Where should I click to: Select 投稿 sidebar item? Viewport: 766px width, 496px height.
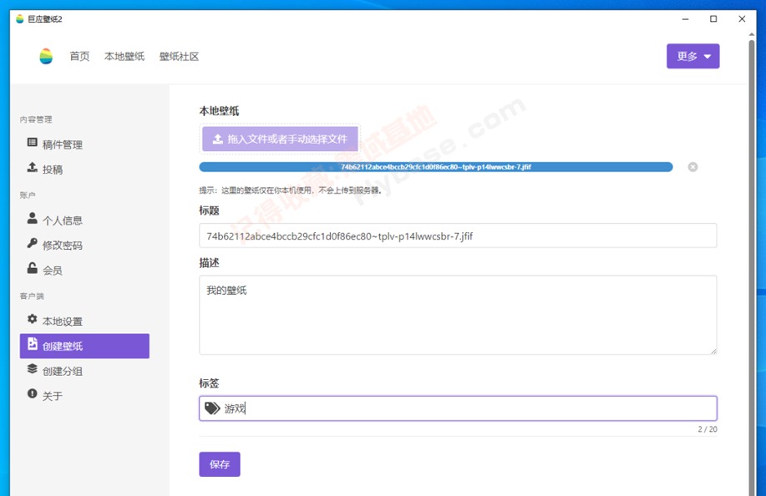coord(84,169)
